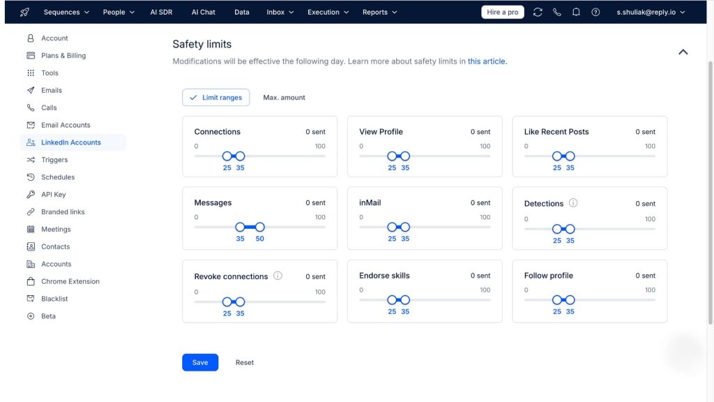Click Connections slider lower handle at 25
714x402 pixels.
pyautogui.click(x=227, y=156)
